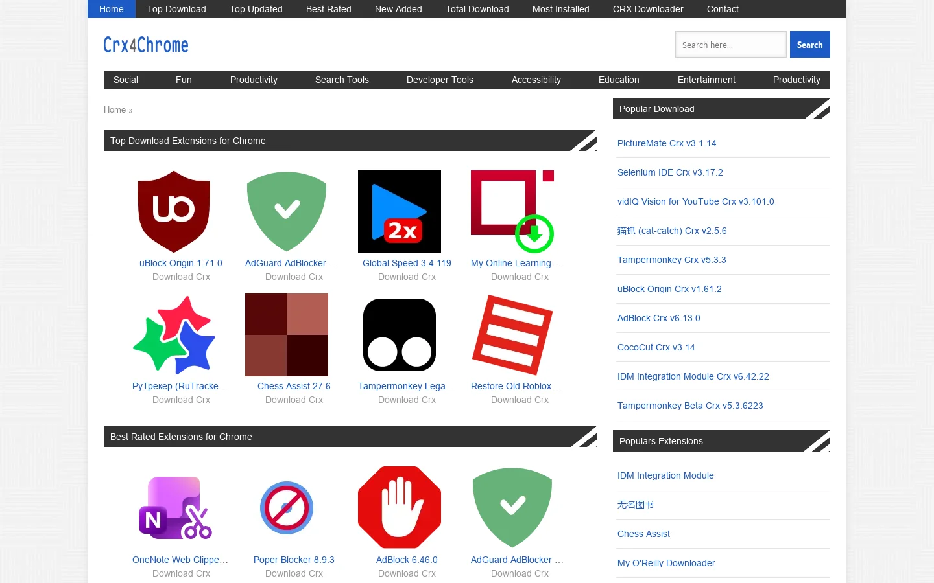The height and width of the screenshot is (583, 934).
Task: Browse the Social category
Action: coord(126,80)
